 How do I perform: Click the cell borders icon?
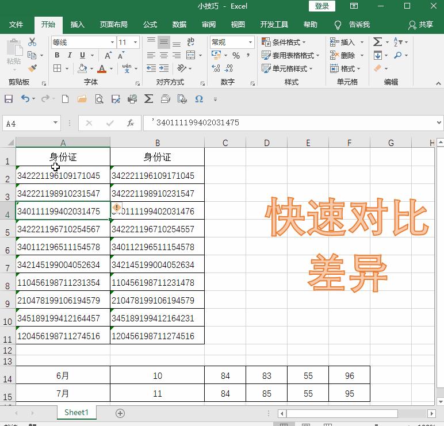(x=58, y=68)
